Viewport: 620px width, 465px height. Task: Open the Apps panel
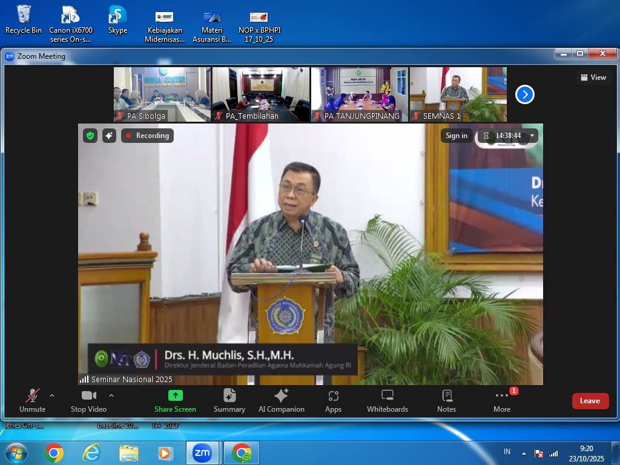(x=333, y=401)
